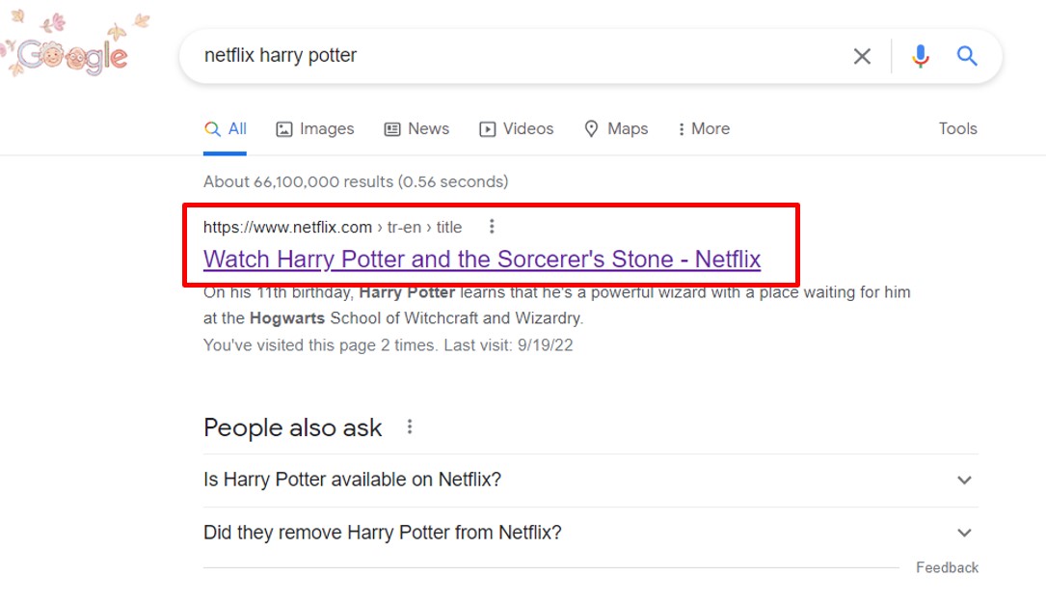Click the blue magnifying glass search icon
Screen dimensions: 1046x604
pyautogui.click(x=967, y=56)
